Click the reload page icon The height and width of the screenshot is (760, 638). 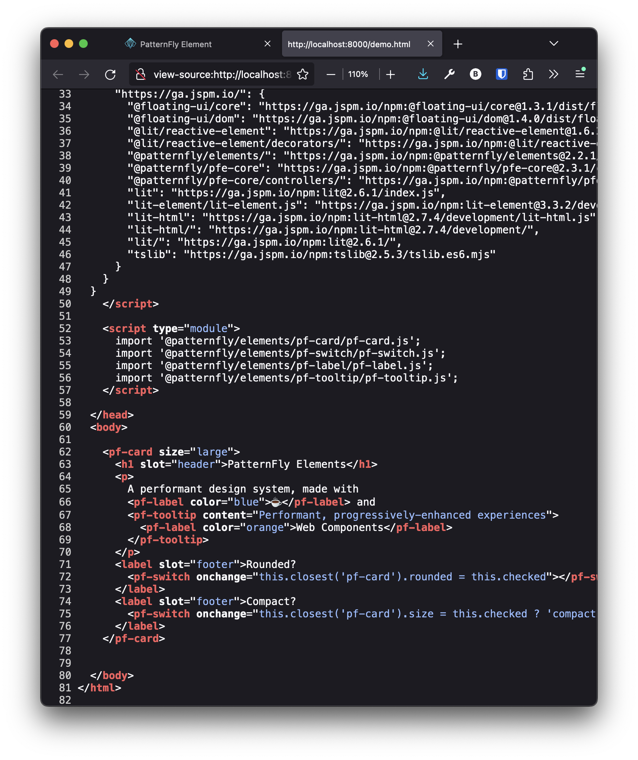tap(111, 74)
